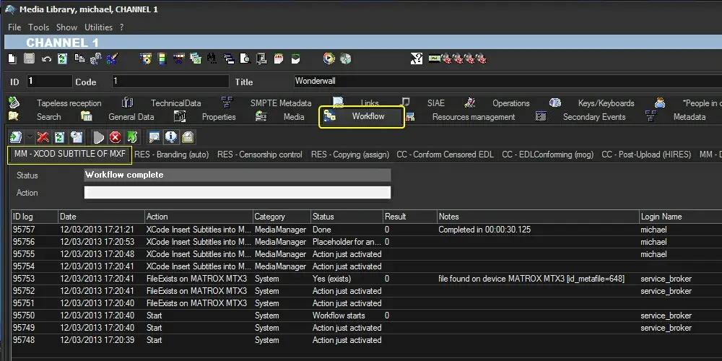Switch to the General Data tab
Screen dimensions: 722x361
[x=131, y=117]
